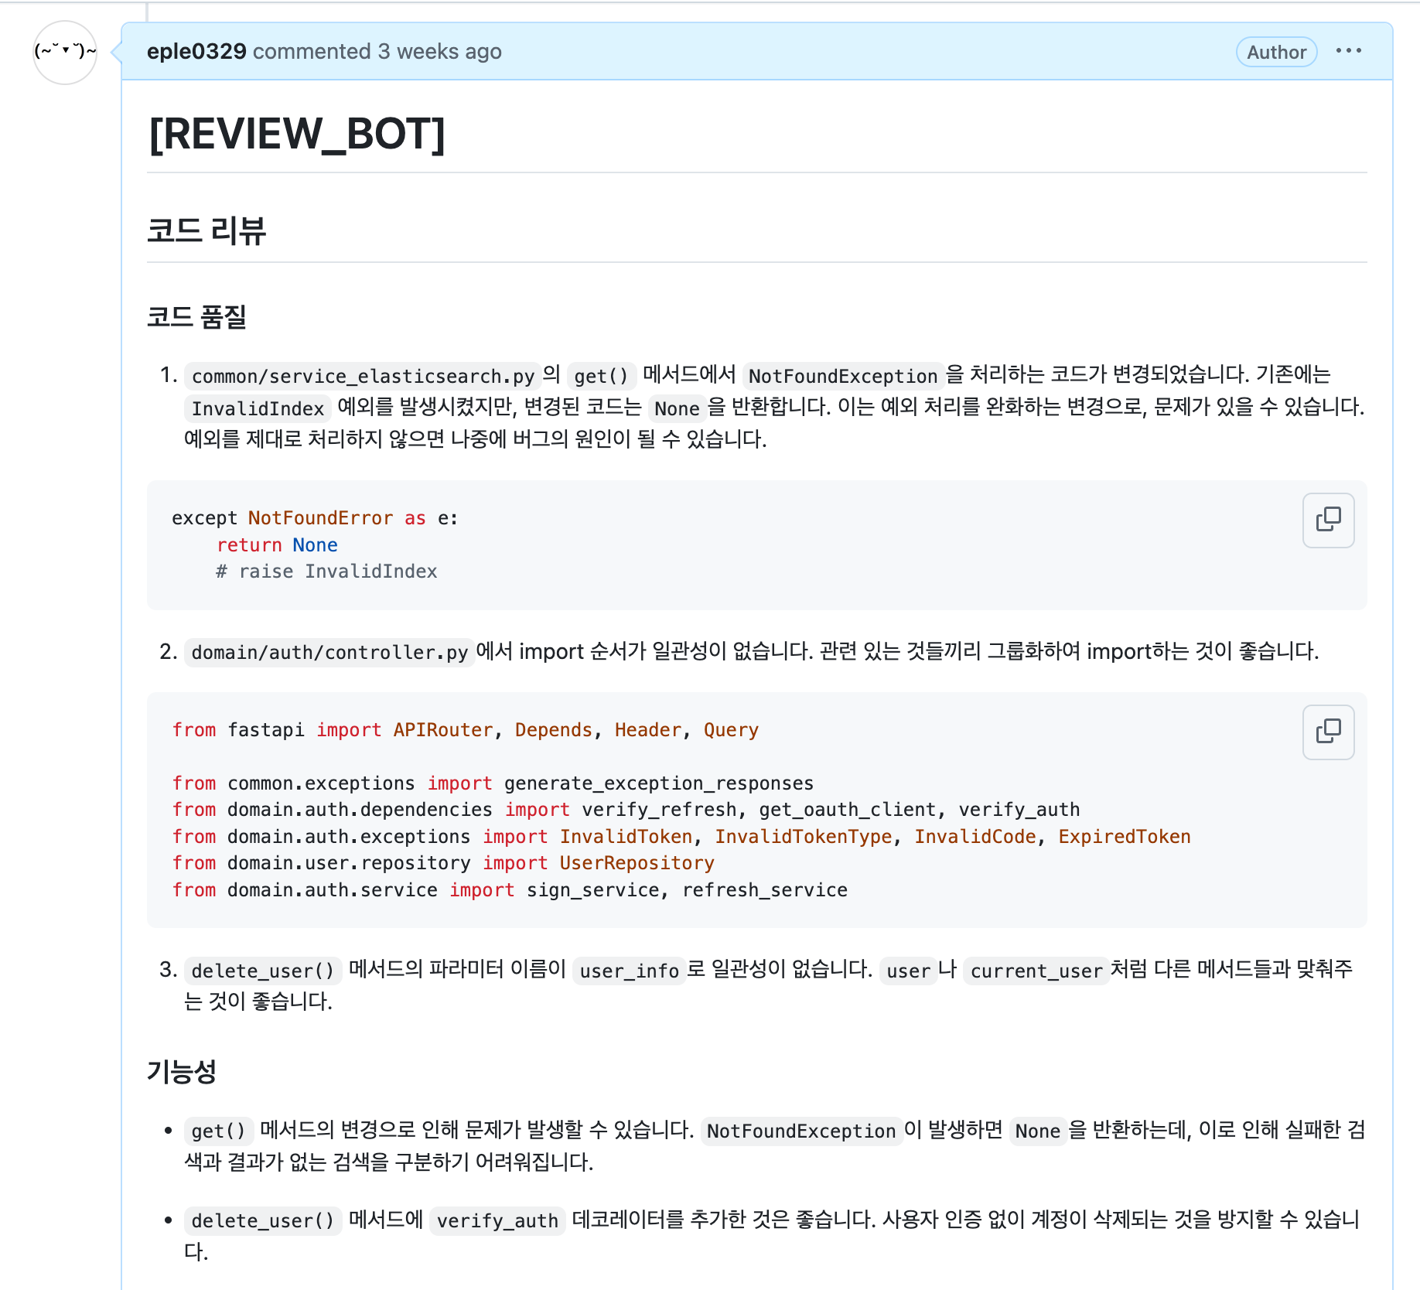The image size is (1420, 1290).
Task: Select the common/service_elasticsearch.py inline code
Action: coord(363,376)
